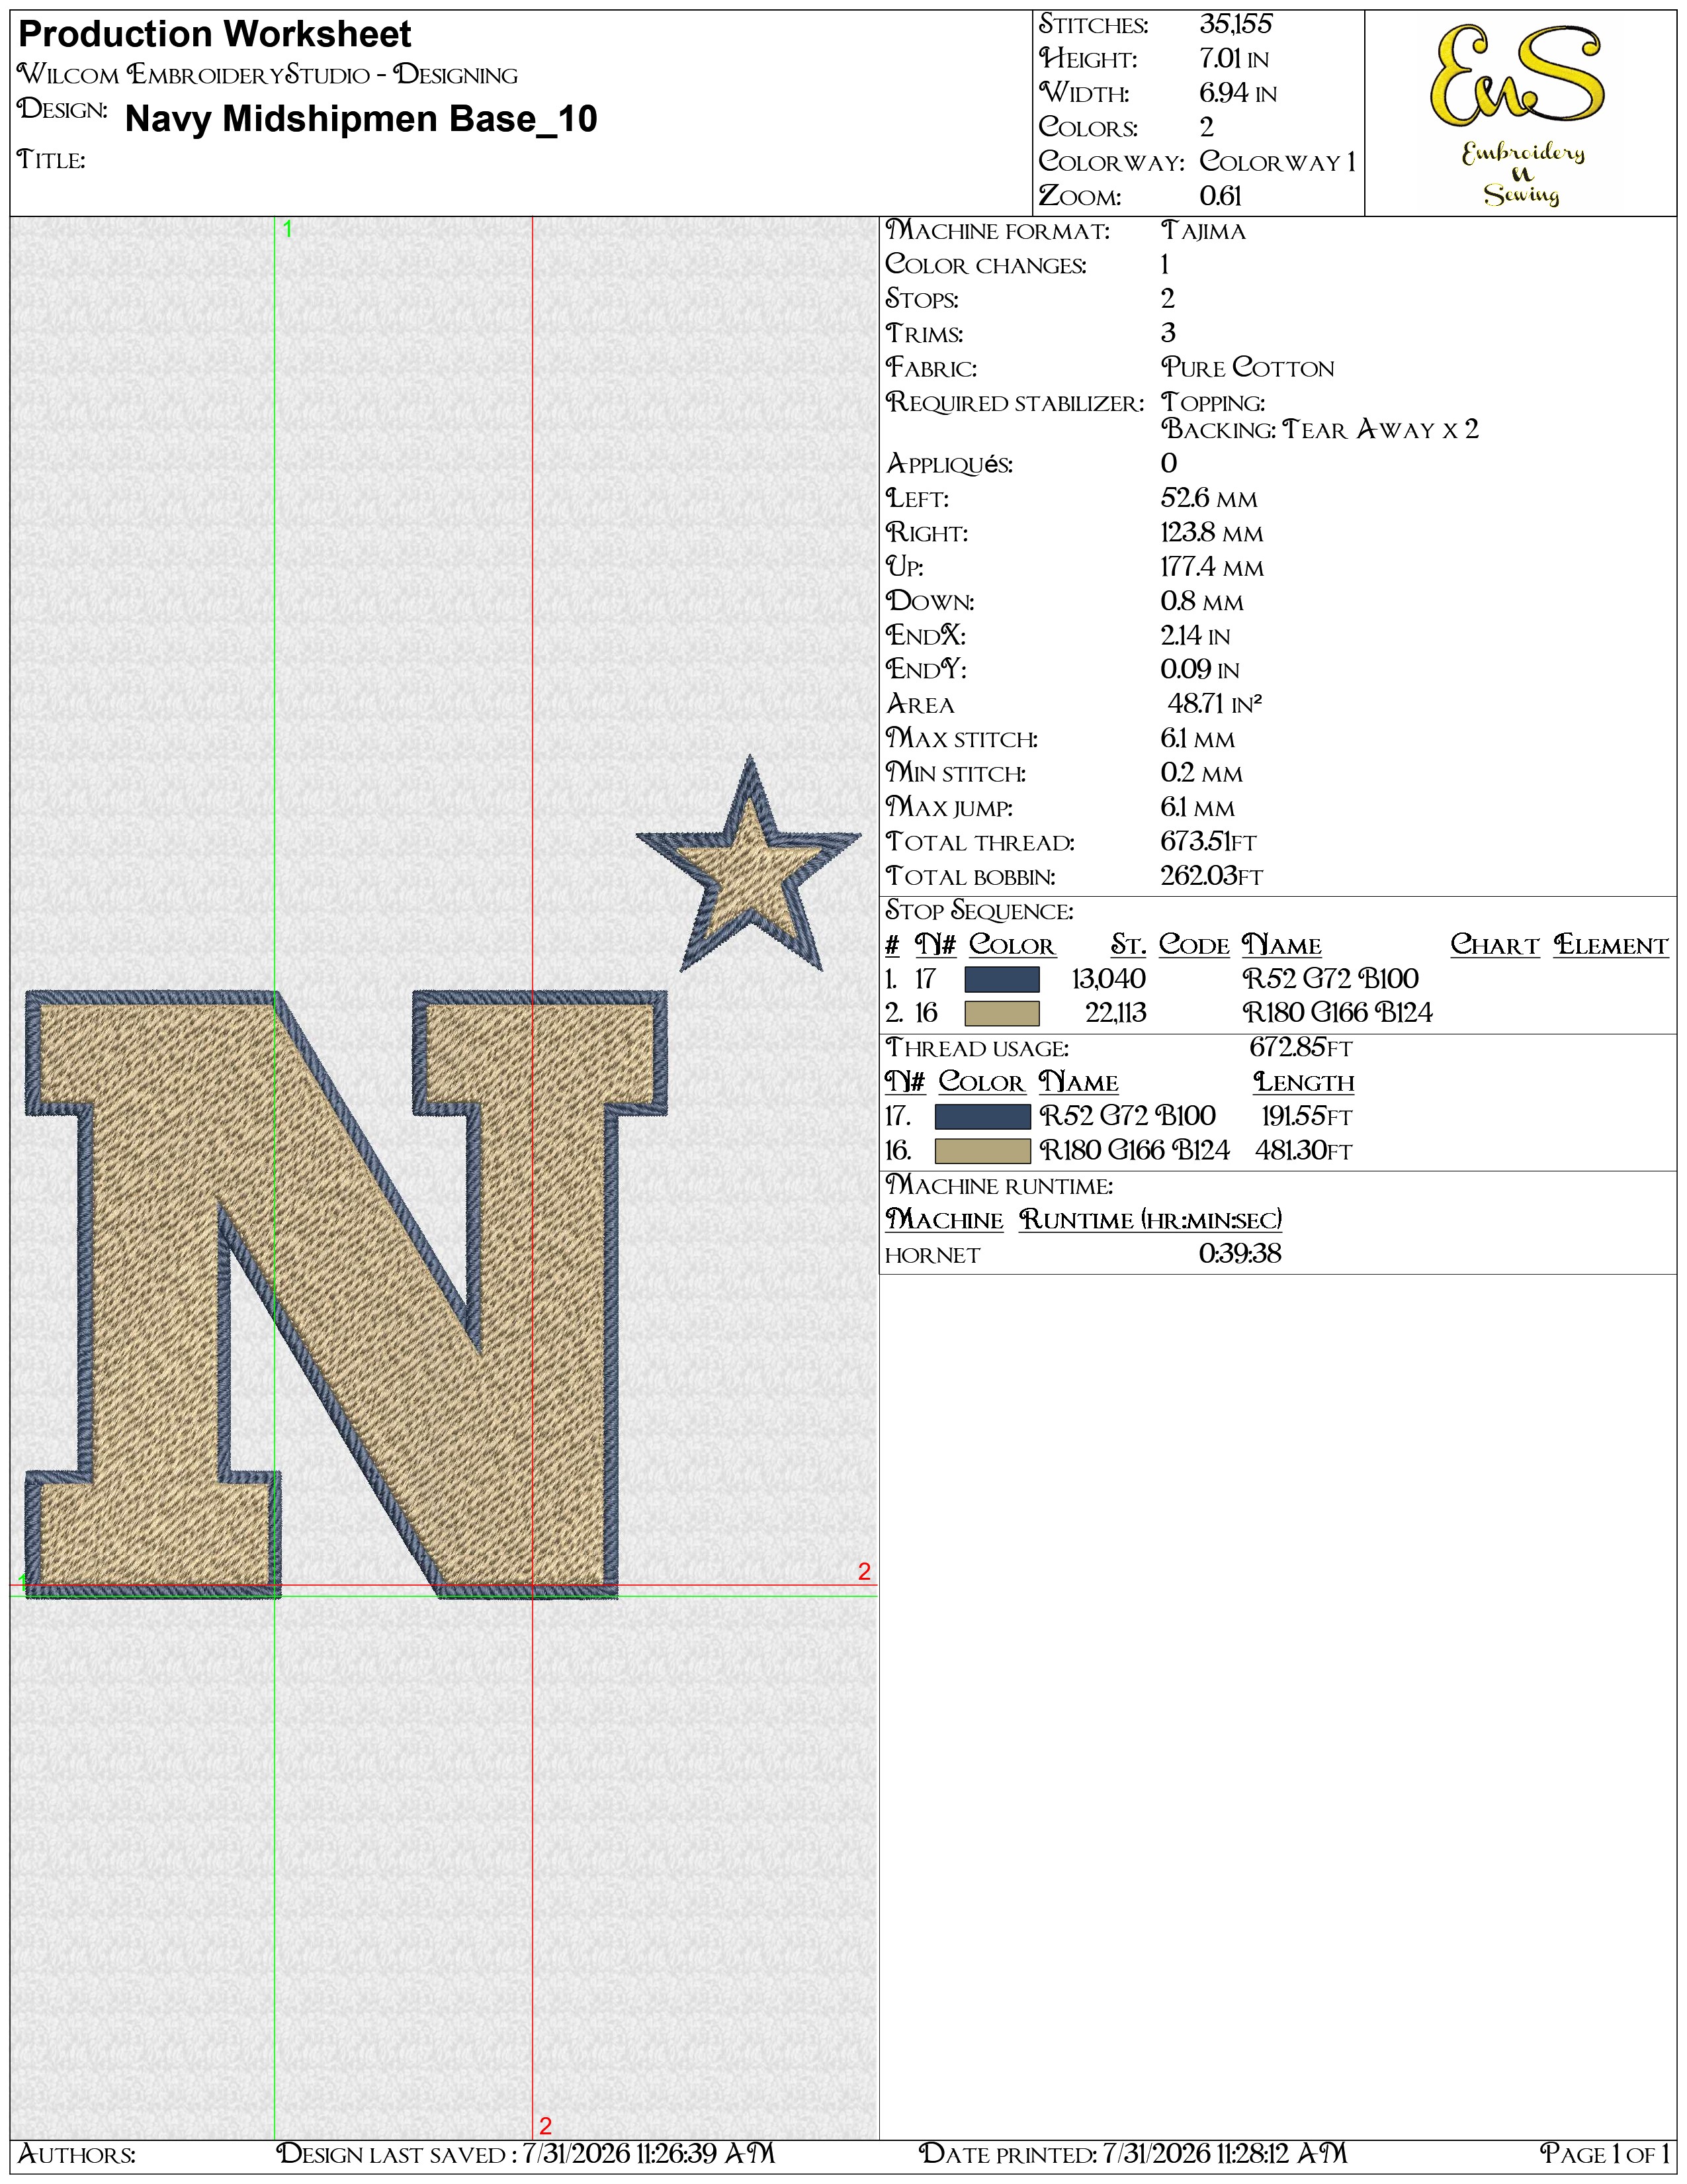Click the thread usage total '672.85ft'
Image resolution: width=1687 pixels, height=2184 pixels.
click(1300, 1047)
